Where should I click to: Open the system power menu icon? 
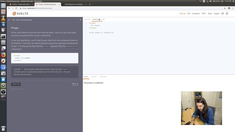click(234, 1)
